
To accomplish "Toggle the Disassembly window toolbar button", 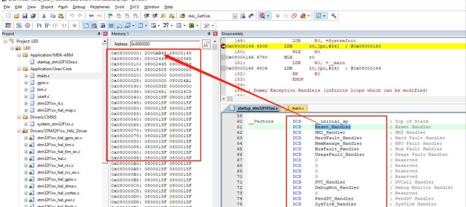I will [94, 26].
